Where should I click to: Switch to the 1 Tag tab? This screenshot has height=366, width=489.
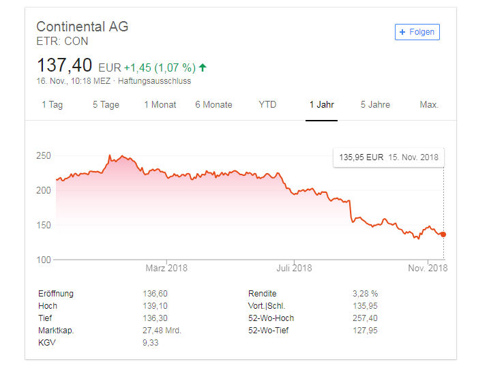53,105
